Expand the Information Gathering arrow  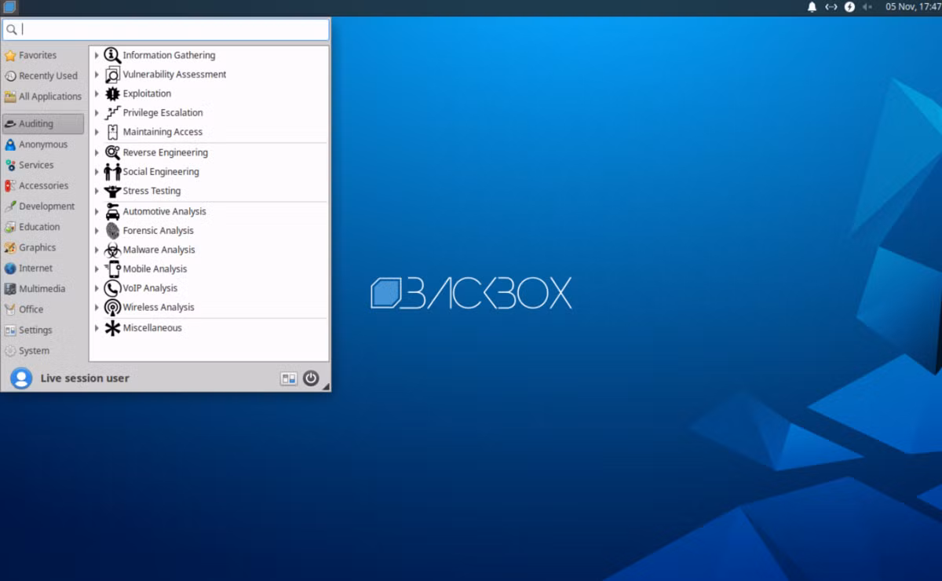pos(97,56)
